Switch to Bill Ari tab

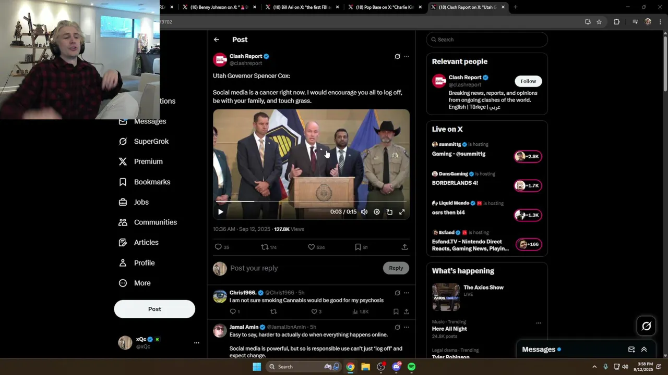(x=302, y=7)
